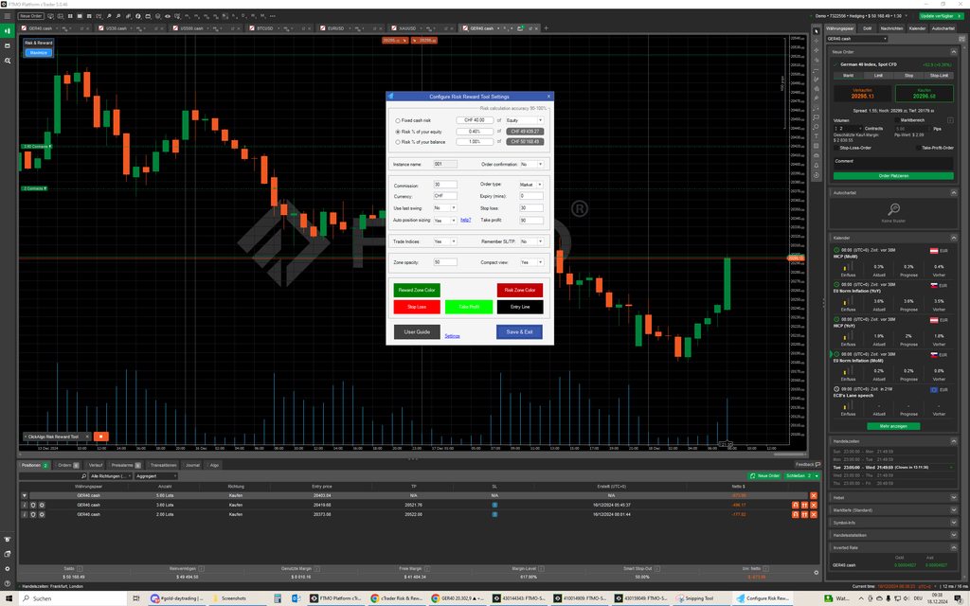
Task: Open the Order confirmation dropdown
Action: pyautogui.click(x=531, y=165)
